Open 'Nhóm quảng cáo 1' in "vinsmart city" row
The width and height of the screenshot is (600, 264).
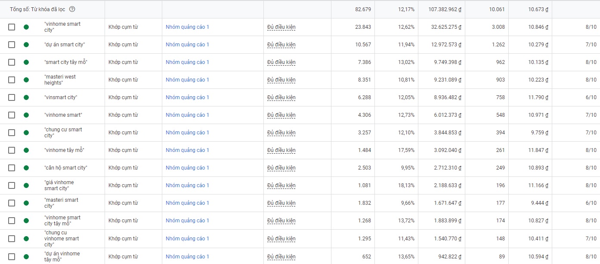pos(187,97)
